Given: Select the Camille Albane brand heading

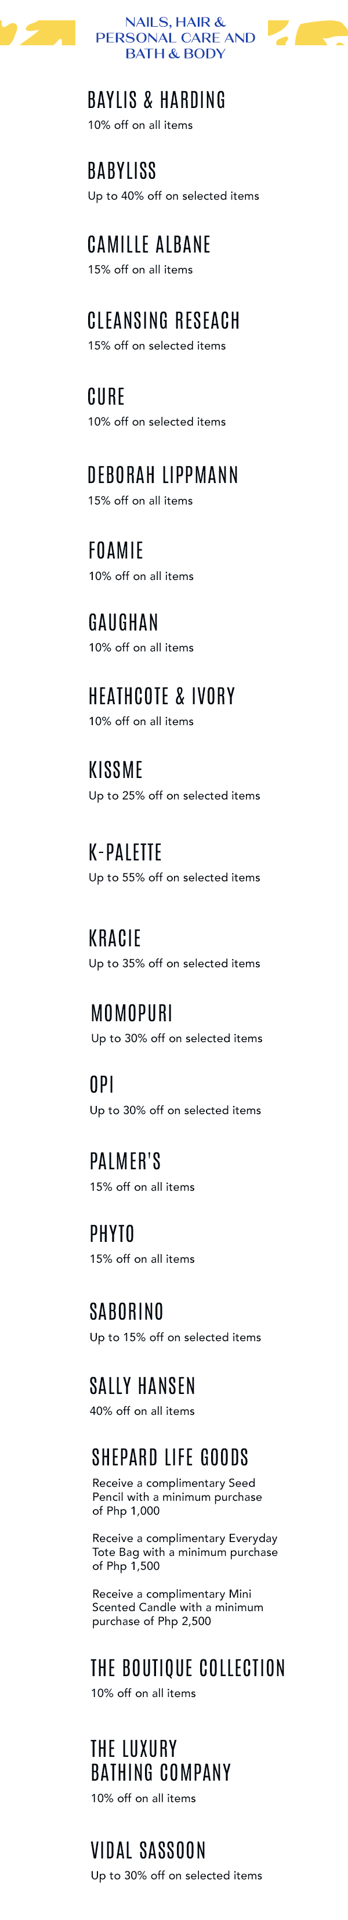Looking at the screenshot, I should pos(149,244).
